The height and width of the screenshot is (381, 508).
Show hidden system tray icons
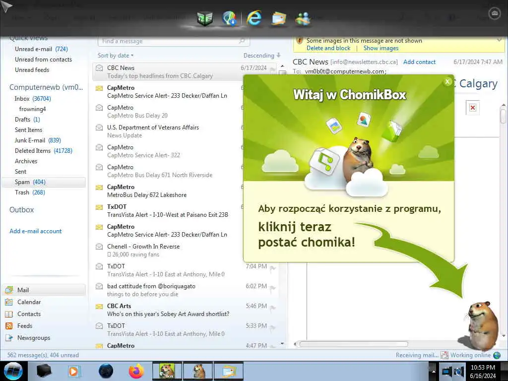433,372
